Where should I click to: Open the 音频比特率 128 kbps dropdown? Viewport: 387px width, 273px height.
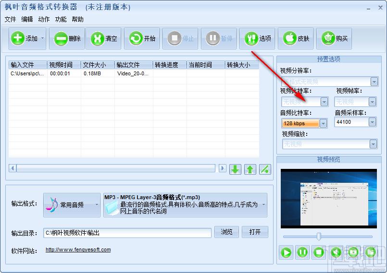pyautogui.click(x=323, y=123)
